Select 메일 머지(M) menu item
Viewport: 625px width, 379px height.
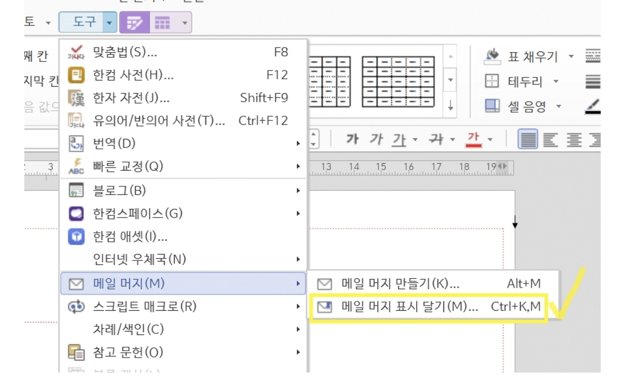(183, 284)
